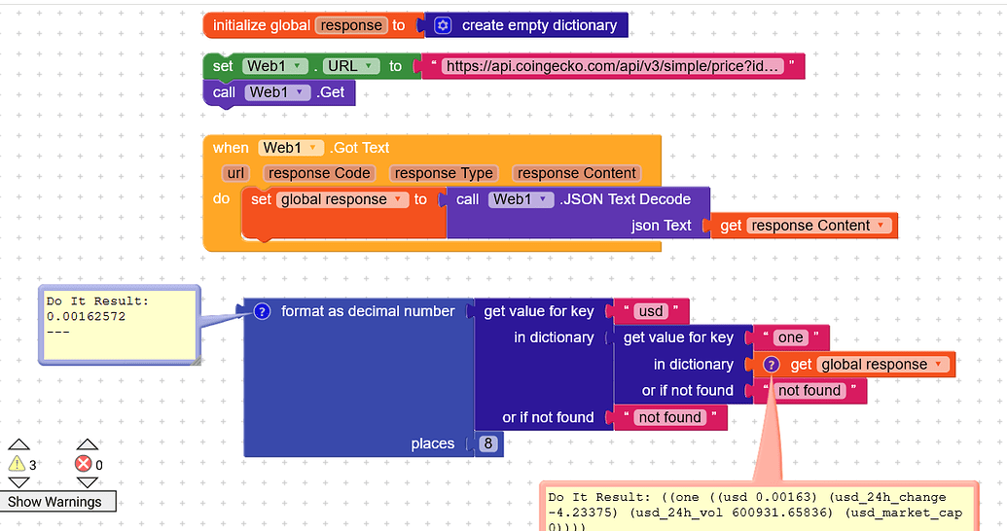Screen dimensions: 1007x531
Task: Open Web1 dropdown in the call .Get block
Action: tap(301, 92)
